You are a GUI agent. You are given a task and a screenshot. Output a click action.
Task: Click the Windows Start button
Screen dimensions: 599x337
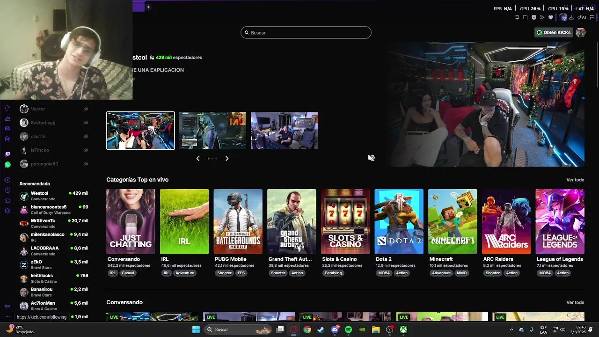(196, 330)
